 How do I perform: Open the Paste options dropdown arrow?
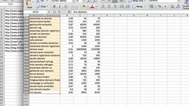(x=33, y=2)
